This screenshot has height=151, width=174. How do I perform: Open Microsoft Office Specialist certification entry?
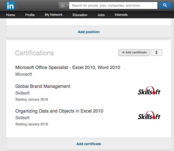click(68, 67)
